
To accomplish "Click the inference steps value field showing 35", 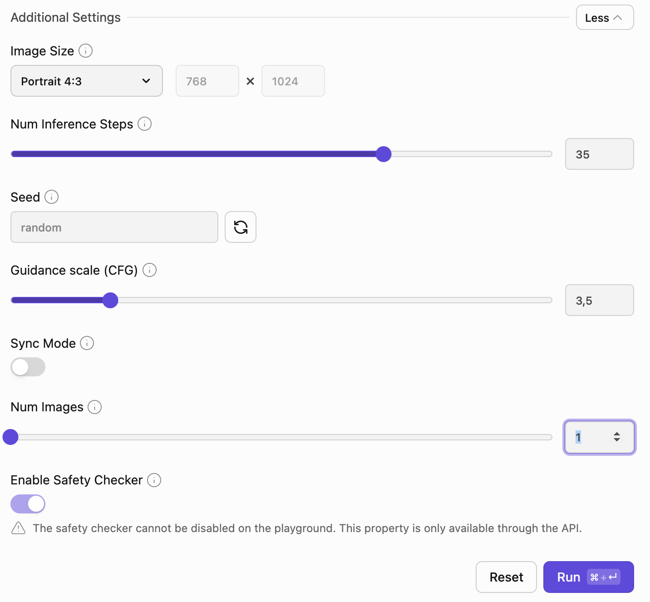I will (599, 154).
